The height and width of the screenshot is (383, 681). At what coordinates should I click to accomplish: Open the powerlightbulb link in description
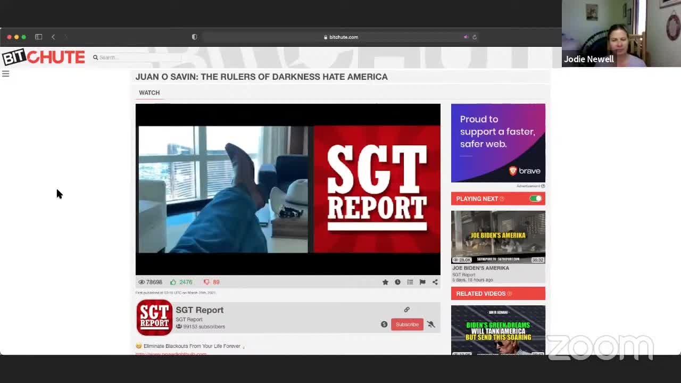pyautogui.click(x=171, y=354)
